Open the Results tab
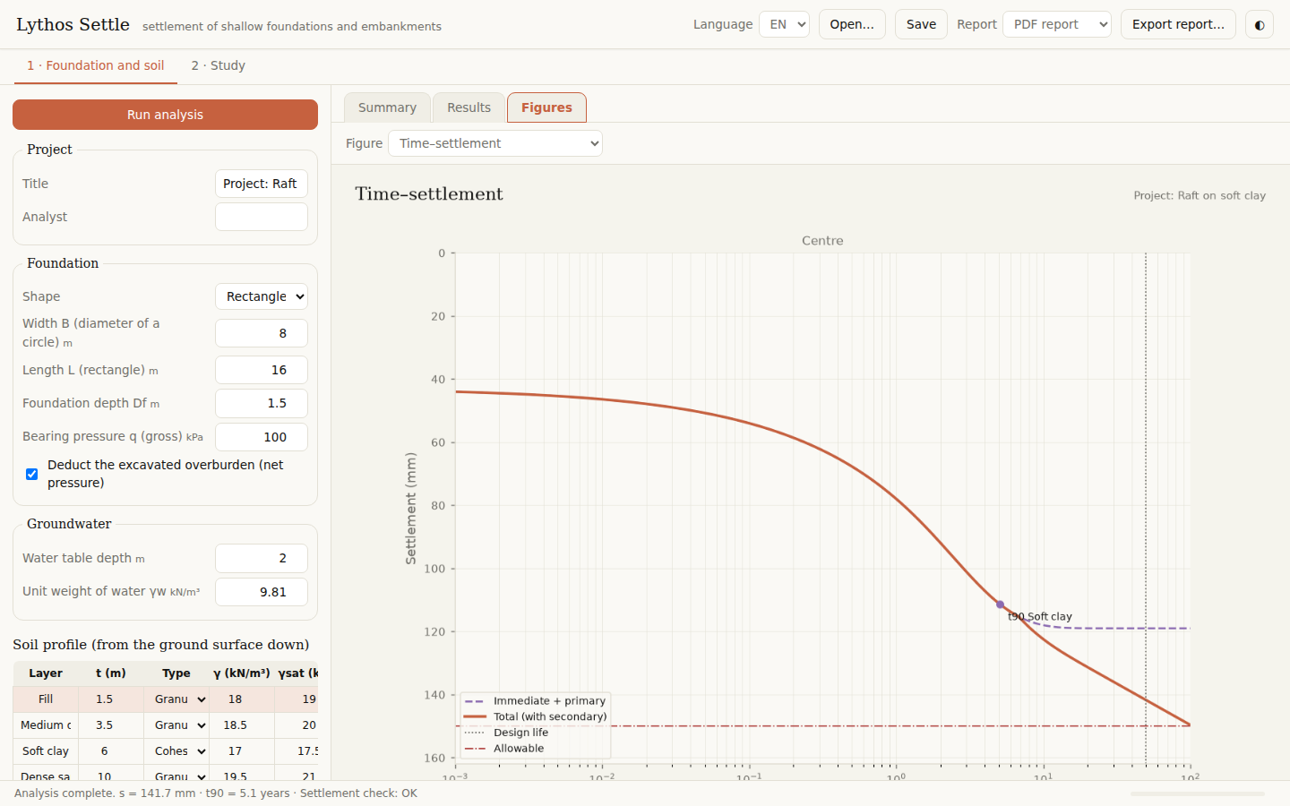 [469, 107]
